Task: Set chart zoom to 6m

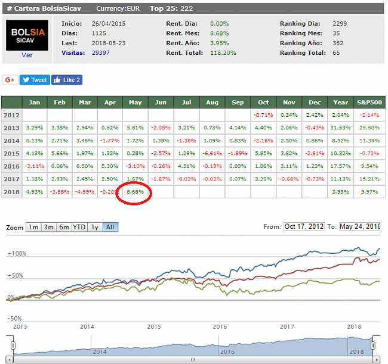Action: (x=64, y=227)
